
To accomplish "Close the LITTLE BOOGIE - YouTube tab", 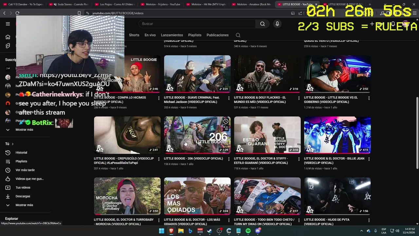I will tap(316, 4).
